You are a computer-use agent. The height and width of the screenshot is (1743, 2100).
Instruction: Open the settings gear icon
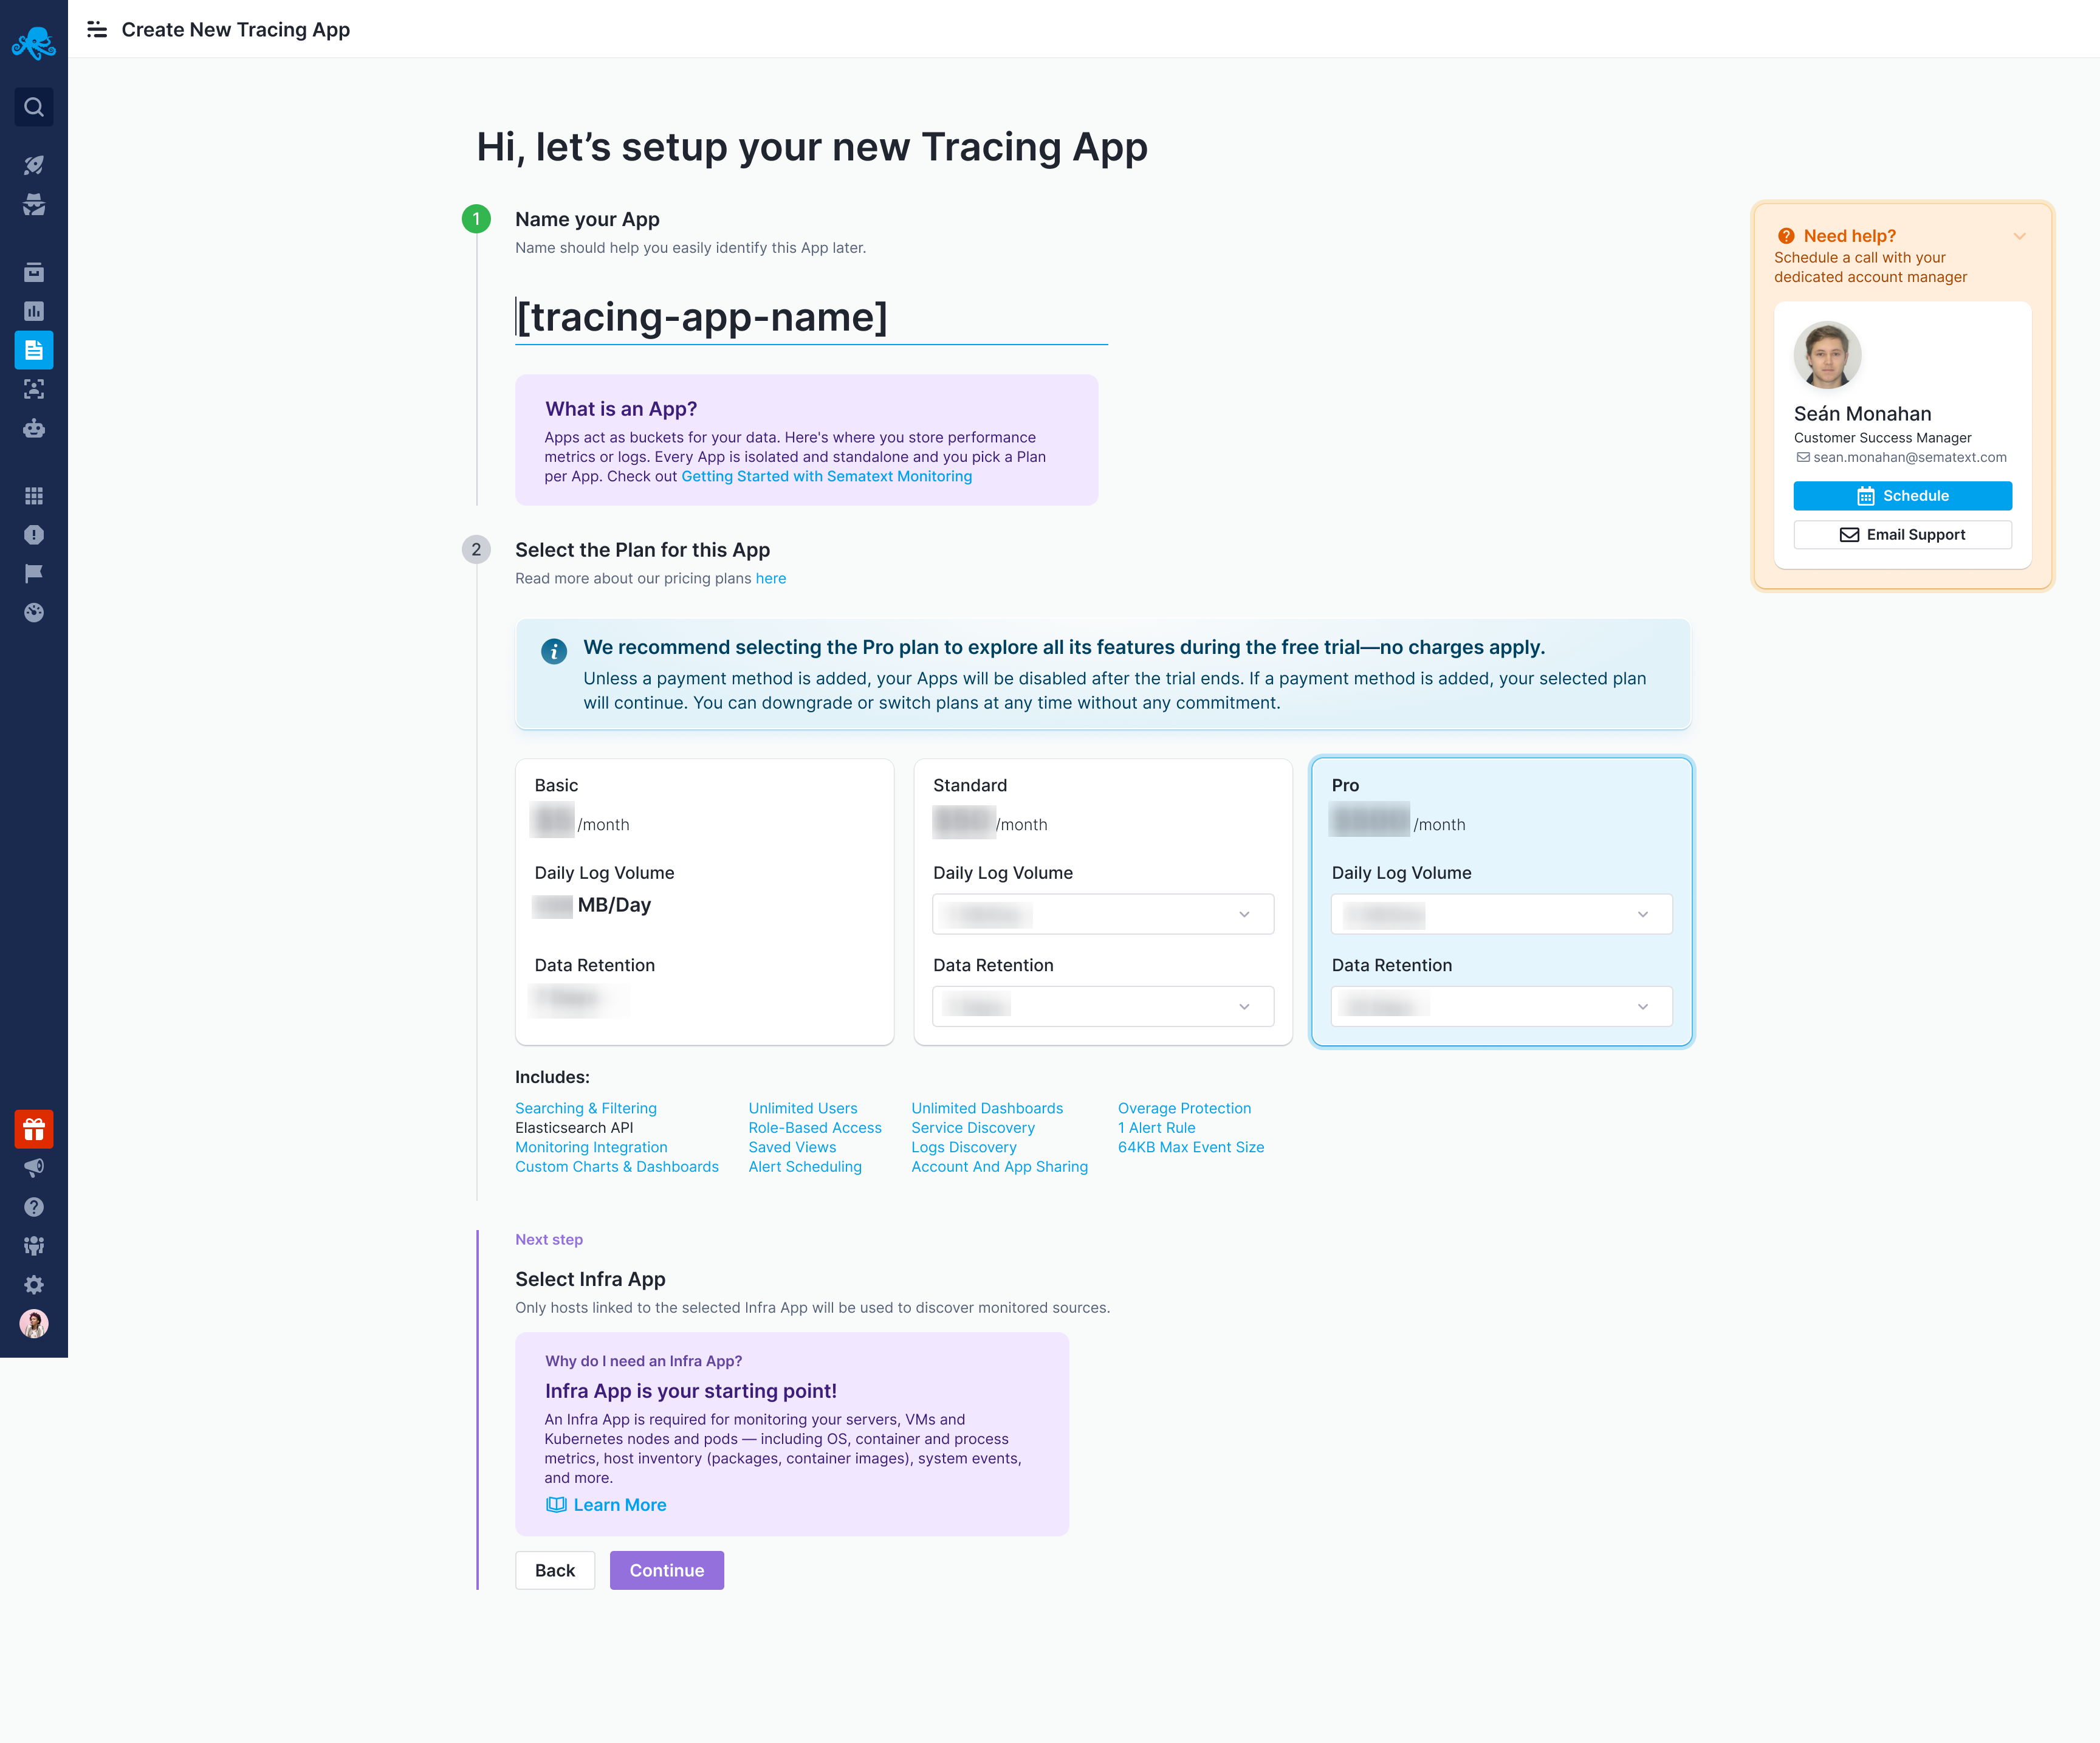[x=34, y=1285]
